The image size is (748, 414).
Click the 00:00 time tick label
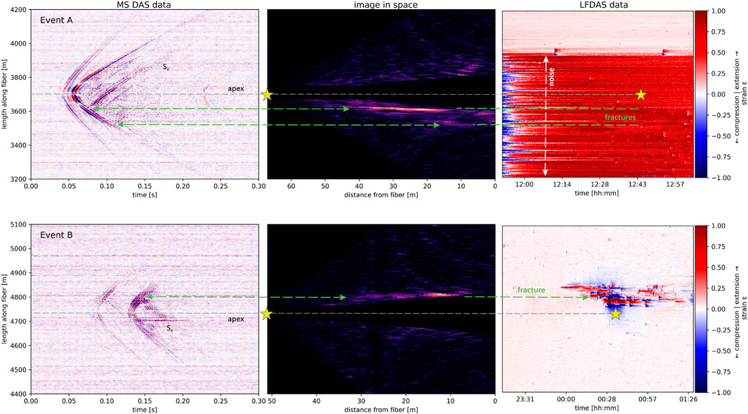pos(566,400)
